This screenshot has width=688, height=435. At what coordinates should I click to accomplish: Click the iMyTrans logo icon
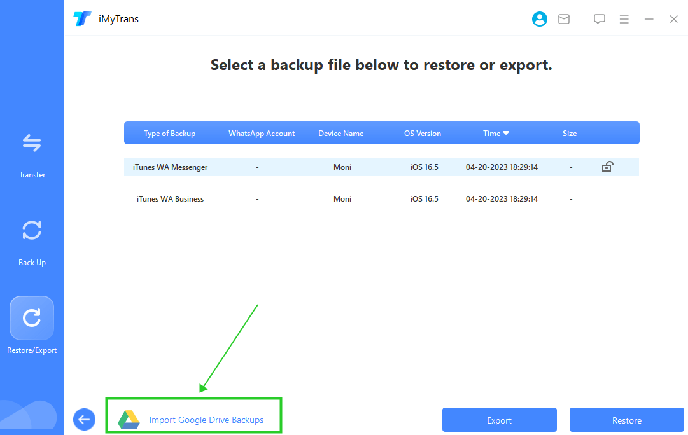82,19
